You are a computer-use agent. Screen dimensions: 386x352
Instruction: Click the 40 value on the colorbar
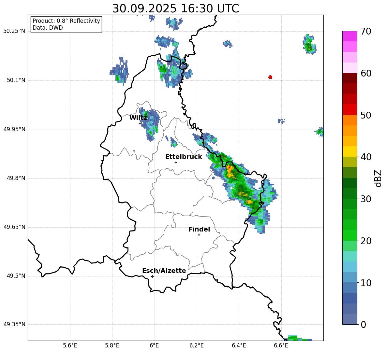pos(365,157)
